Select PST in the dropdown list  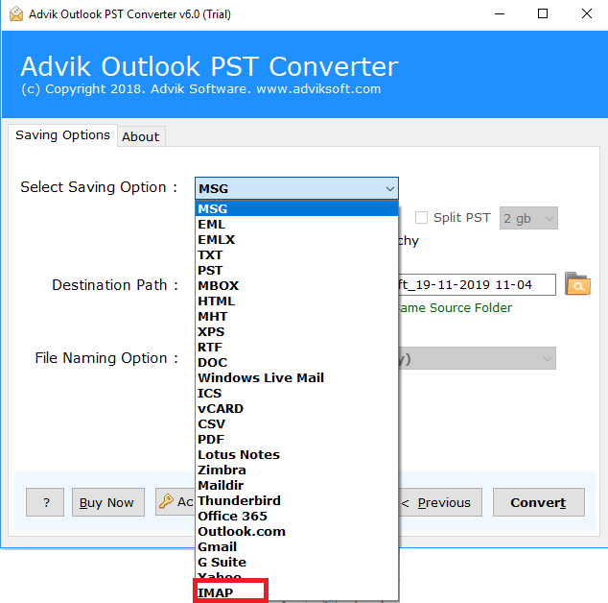[x=296, y=270]
